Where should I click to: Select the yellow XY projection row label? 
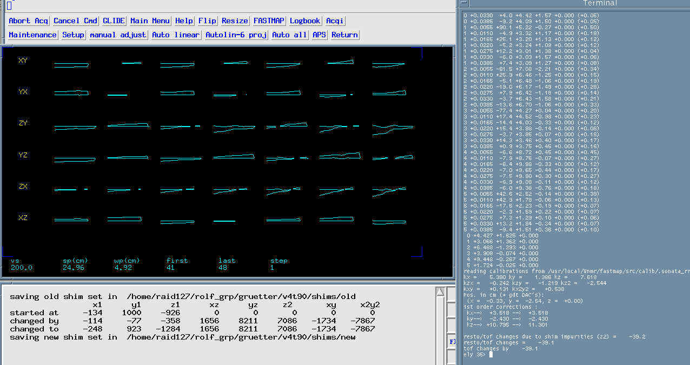click(23, 61)
